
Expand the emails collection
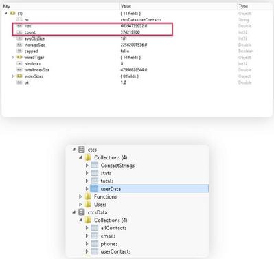click(x=87, y=236)
